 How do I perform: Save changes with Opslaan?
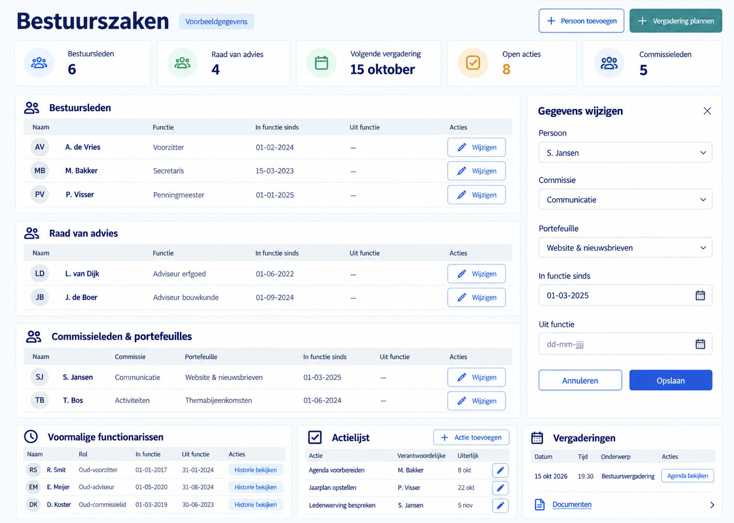pyautogui.click(x=671, y=380)
